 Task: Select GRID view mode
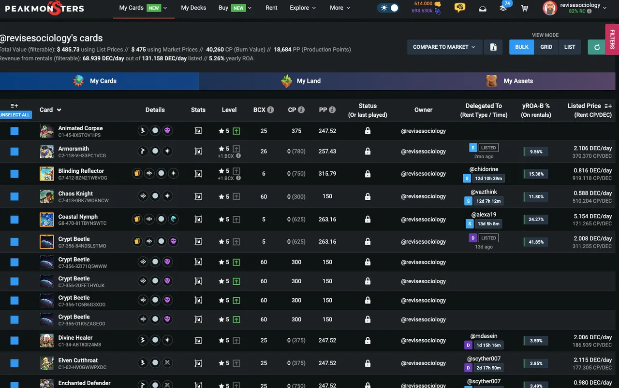tap(546, 47)
